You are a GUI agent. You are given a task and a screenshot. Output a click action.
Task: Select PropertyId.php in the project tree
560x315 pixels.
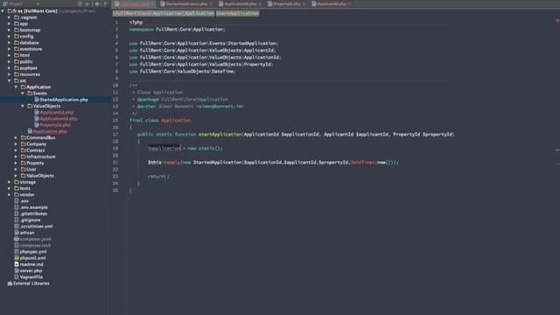pyautogui.click(x=55, y=125)
